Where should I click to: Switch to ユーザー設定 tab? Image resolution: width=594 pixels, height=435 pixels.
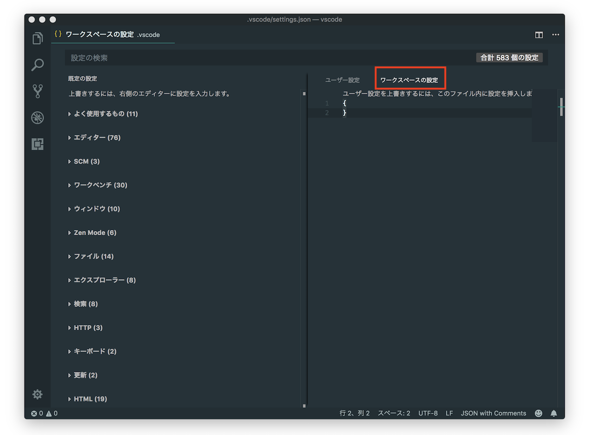click(x=342, y=80)
